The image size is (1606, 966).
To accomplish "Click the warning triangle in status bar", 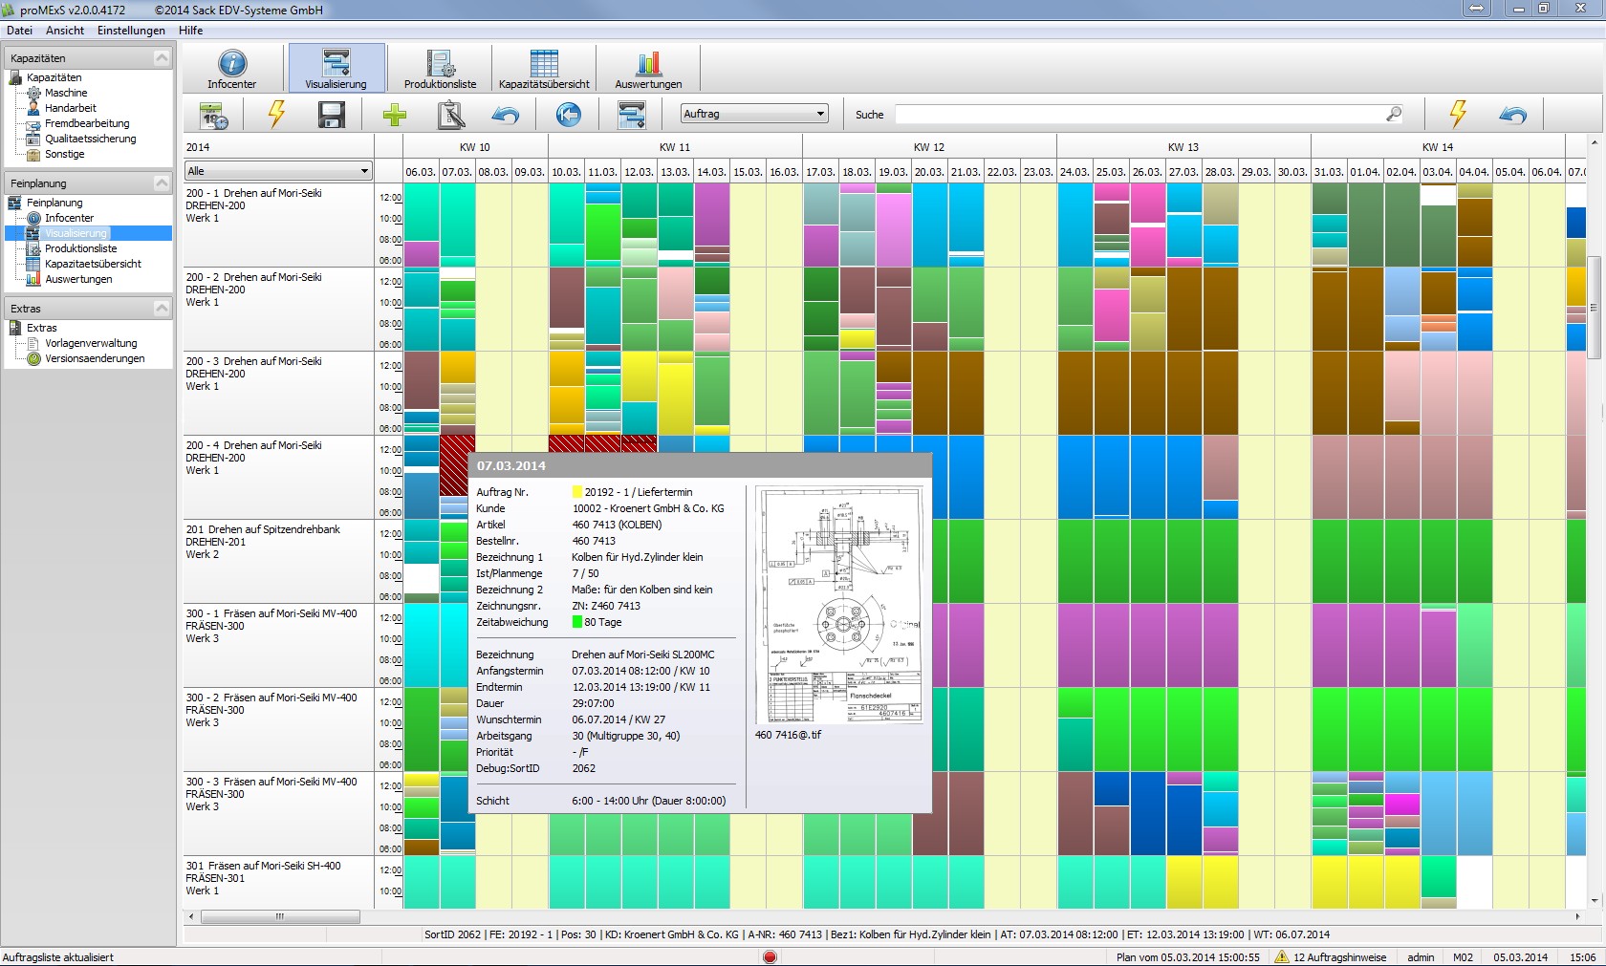I will pyautogui.click(x=1282, y=956).
